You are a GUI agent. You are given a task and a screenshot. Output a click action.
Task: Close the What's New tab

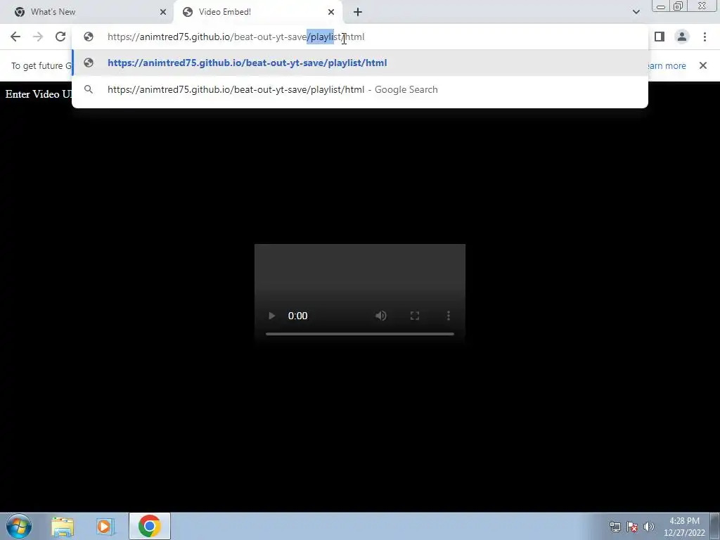163,12
